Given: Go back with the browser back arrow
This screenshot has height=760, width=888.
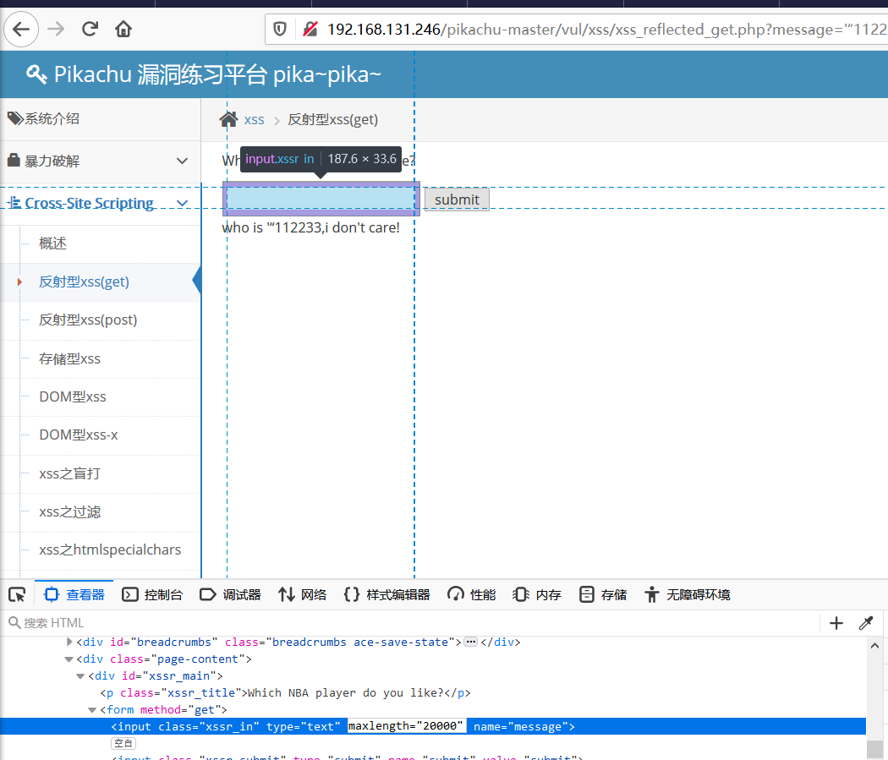Looking at the screenshot, I should [21, 29].
